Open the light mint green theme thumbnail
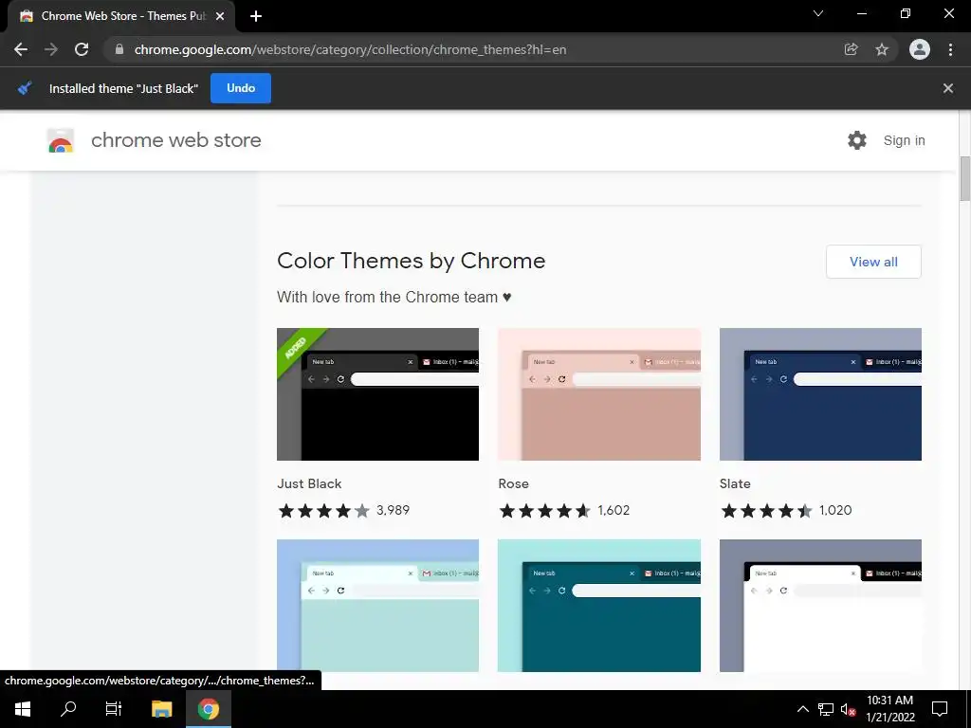 (377, 606)
